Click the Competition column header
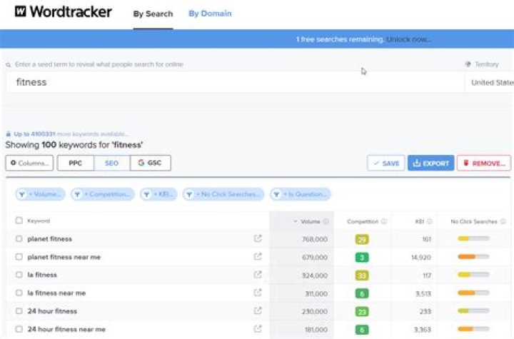 [x=363, y=222]
